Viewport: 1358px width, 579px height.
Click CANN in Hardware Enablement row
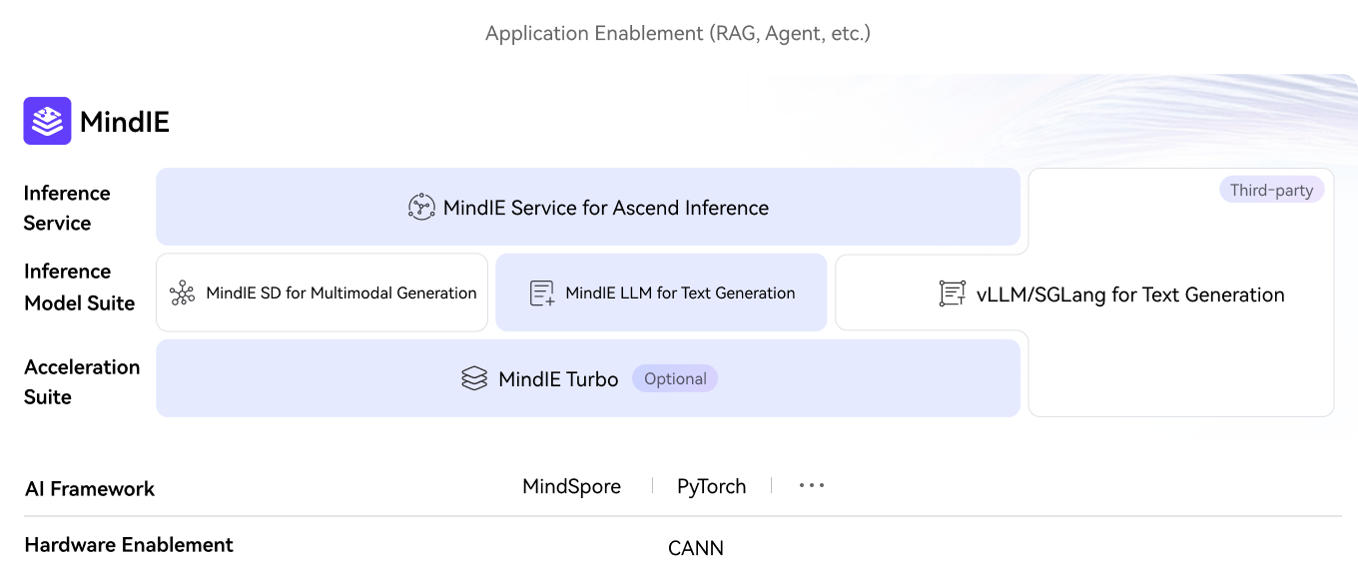point(696,548)
